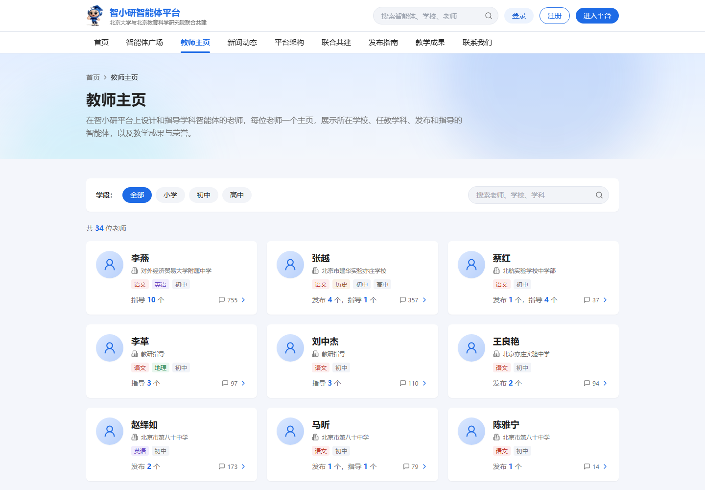Image resolution: width=705 pixels, height=490 pixels.
Task: Expand 蔡红's card with the right chevron
Action: (x=605, y=300)
